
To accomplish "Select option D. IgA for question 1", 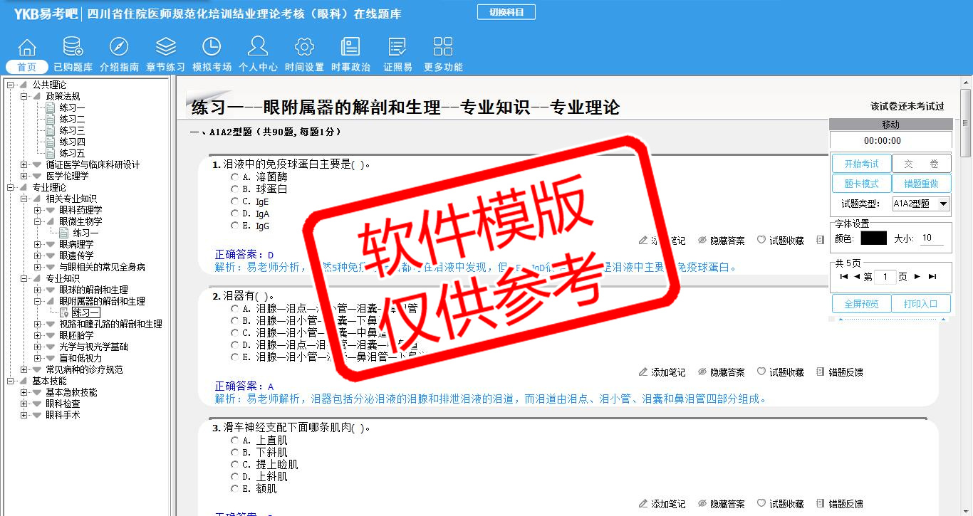I will point(234,214).
